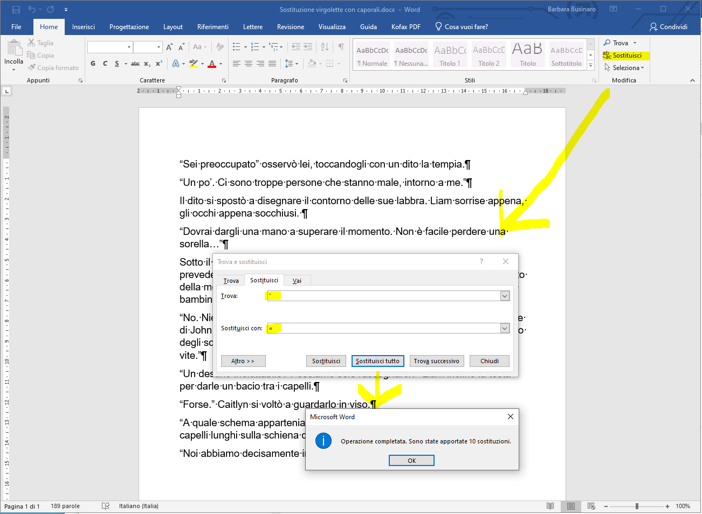Click the zoom slider in status bar

[637, 506]
